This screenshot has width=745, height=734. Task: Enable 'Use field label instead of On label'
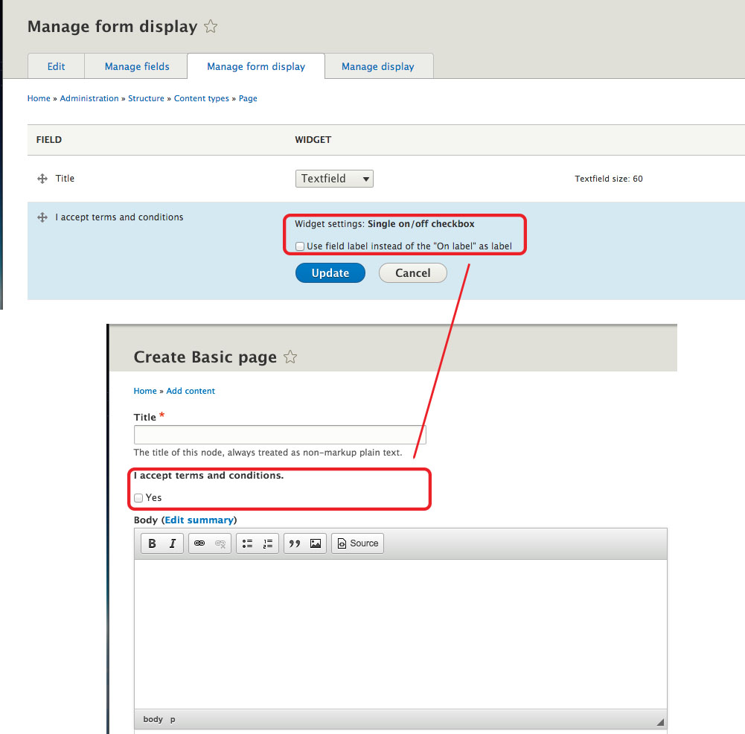299,246
